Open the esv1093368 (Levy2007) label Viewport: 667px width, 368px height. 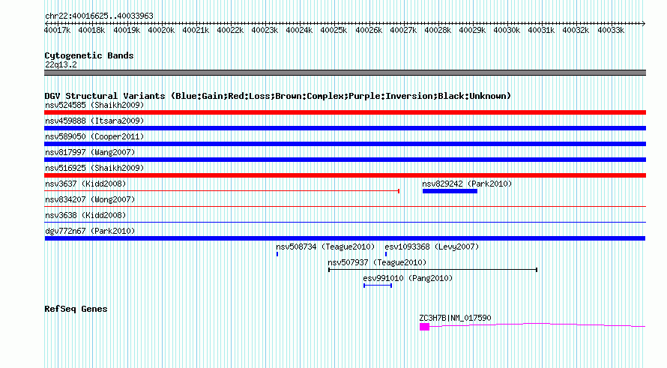(432, 247)
